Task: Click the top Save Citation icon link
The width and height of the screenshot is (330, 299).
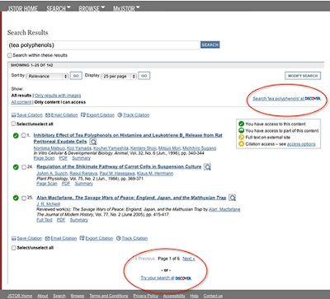Action: tap(26, 115)
